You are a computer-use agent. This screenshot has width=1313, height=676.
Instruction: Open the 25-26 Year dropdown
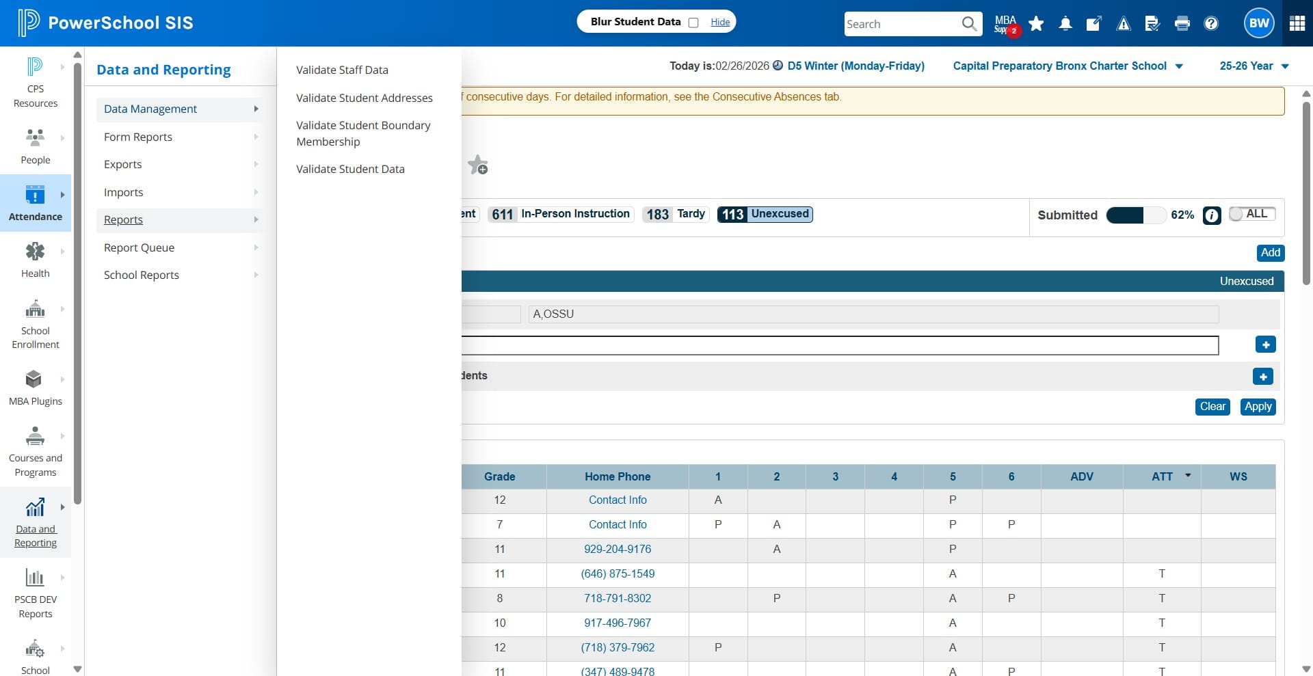1254,66
